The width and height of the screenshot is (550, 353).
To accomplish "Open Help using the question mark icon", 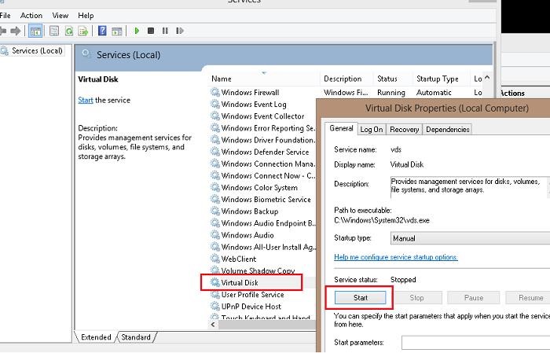I will [x=102, y=31].
